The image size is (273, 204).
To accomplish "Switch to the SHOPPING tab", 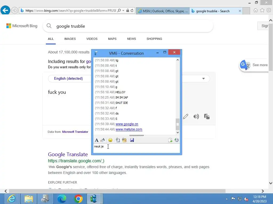I will (154, 39).
